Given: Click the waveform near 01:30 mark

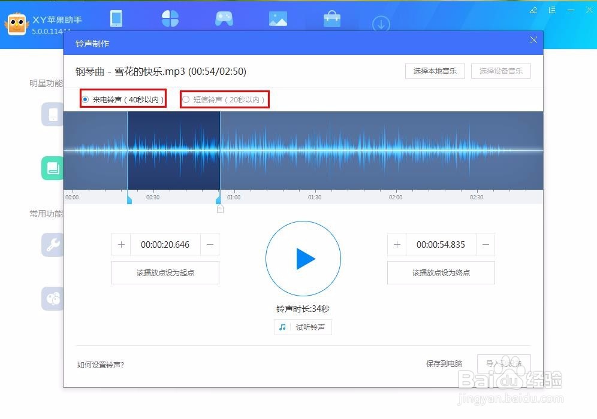Looking at the screenshot, I should tap(315, 151).
